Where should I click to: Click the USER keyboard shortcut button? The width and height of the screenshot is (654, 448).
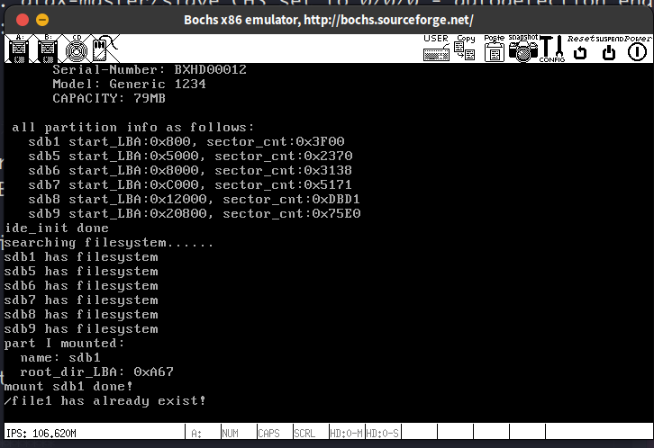tap(436, 49)
